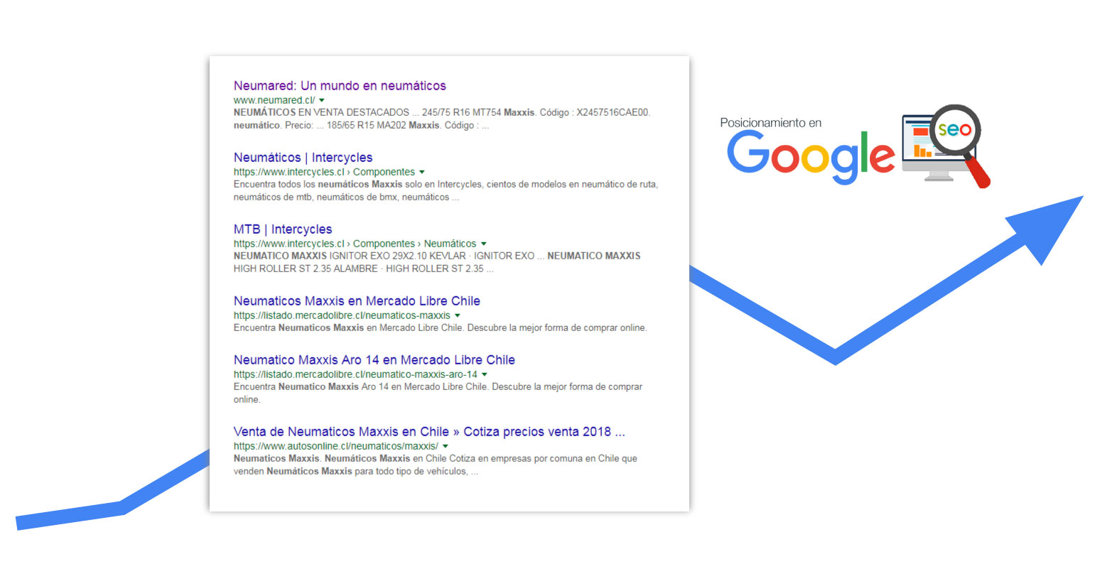Screen dimensions: 1100x569
Task: Open the Neumared: Un mundo en neumáticos result
Action: (x=340, y=86)
